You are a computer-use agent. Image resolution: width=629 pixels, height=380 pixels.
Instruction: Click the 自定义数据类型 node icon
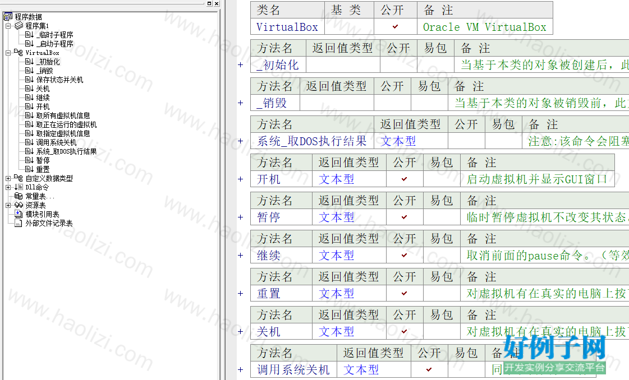click(19, 178)
